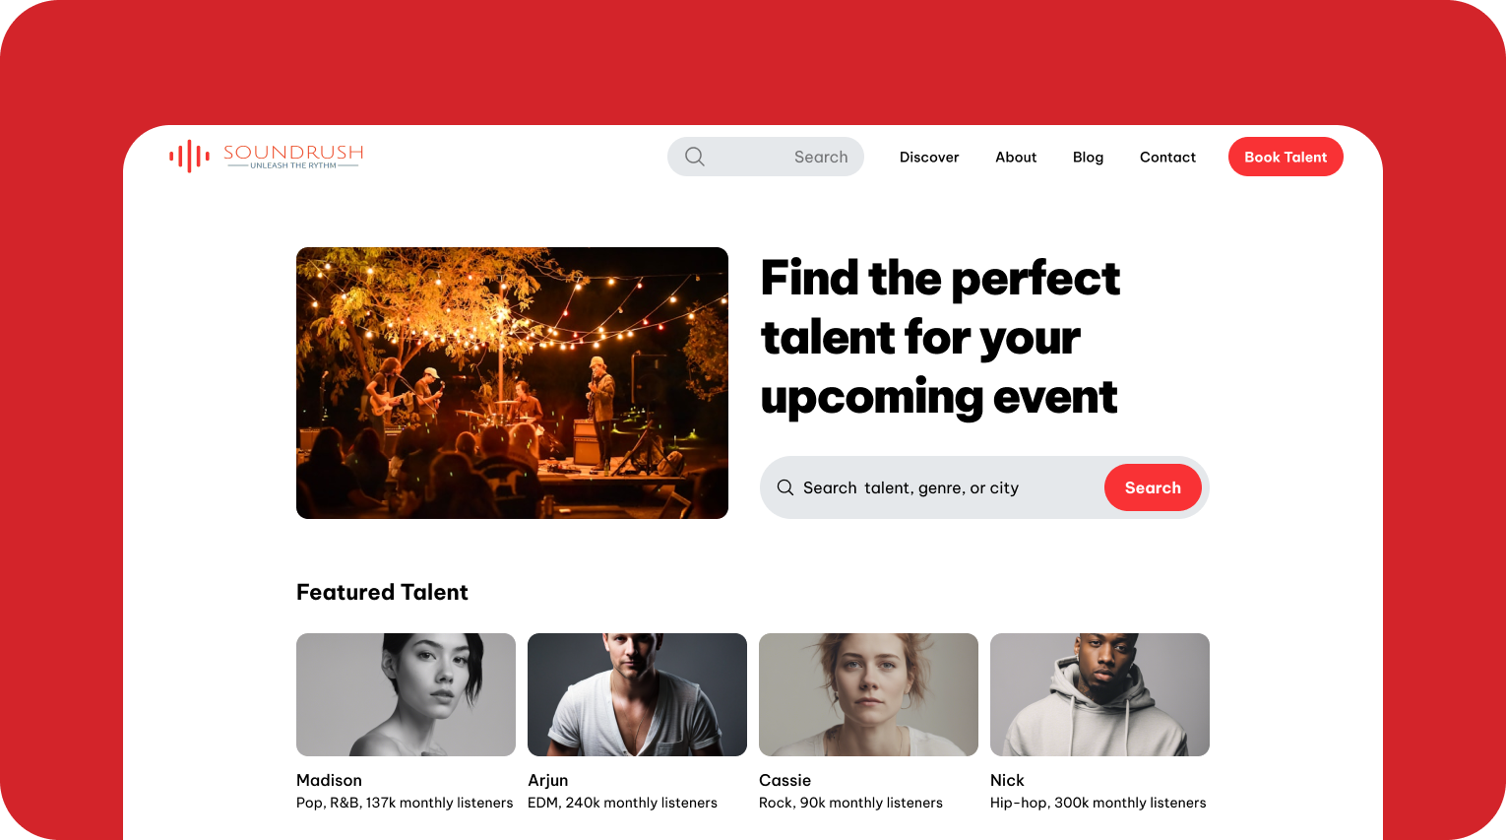Click the SoundRush waveform logo icon
The height and width of the screenshot is (840, 1506).
tap(189, 156)
